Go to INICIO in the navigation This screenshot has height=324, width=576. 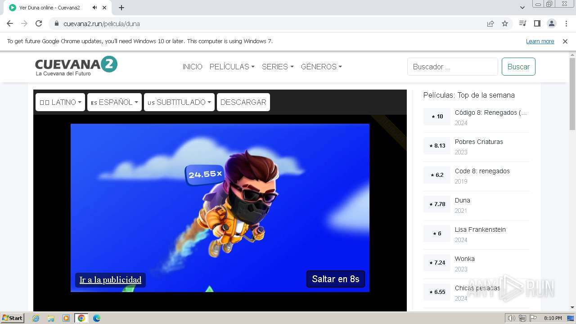coord(192,67)
